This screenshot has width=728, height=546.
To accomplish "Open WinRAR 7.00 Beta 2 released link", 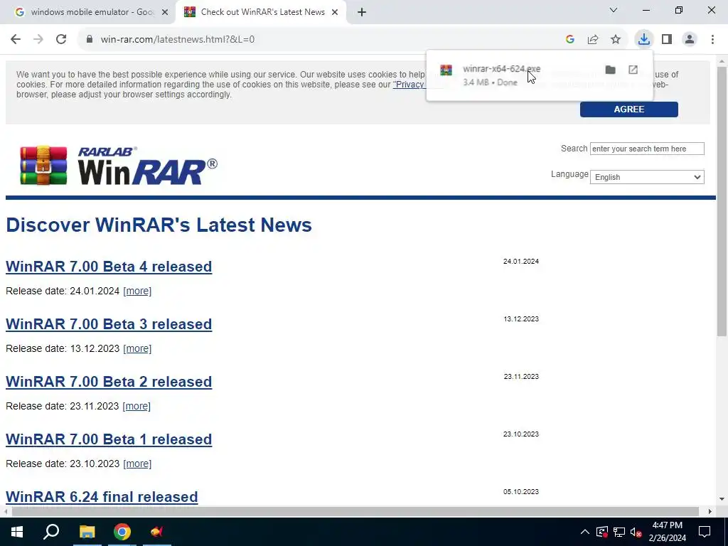I will pos(109,382).
